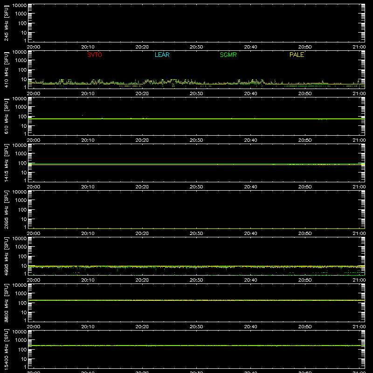
Task: Click the red SVTO station label
Action: tap(95, 55)
